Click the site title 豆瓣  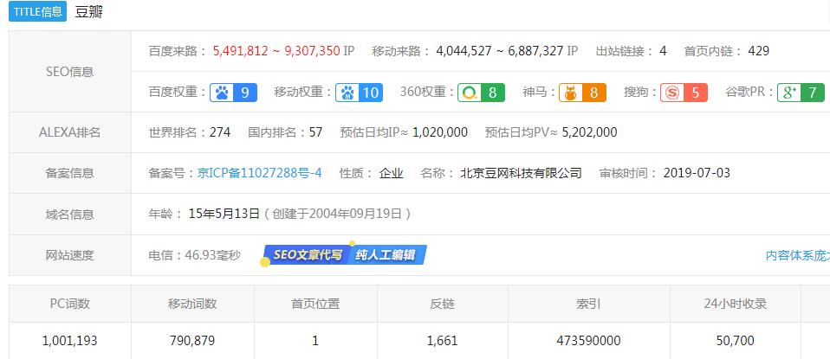(88, 12)
